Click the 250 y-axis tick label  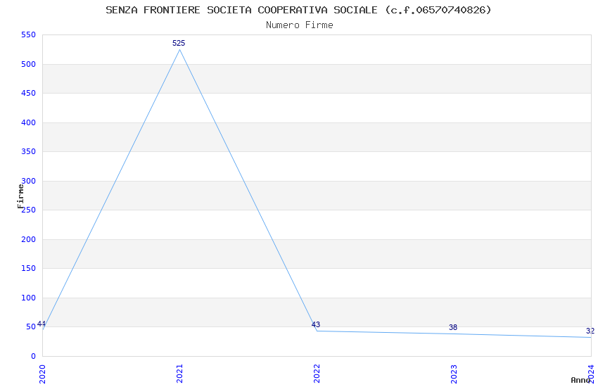click(x=29, y=210)
